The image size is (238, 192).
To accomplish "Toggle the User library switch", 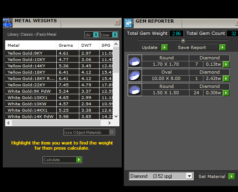I will tap(115, 35).
